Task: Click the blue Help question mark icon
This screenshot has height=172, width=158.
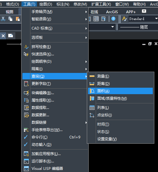Action: (113, 19)
